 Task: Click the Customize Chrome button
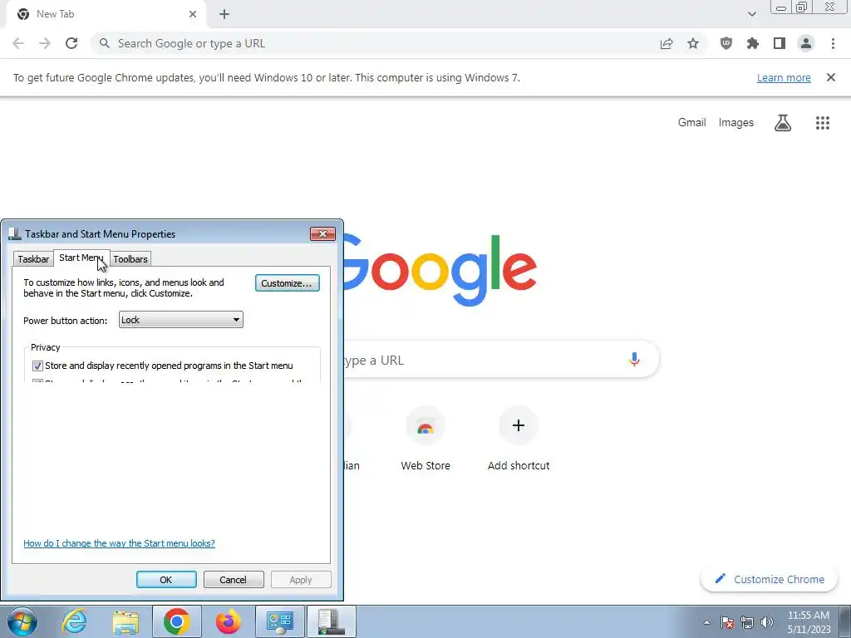(x=770, y=579)
